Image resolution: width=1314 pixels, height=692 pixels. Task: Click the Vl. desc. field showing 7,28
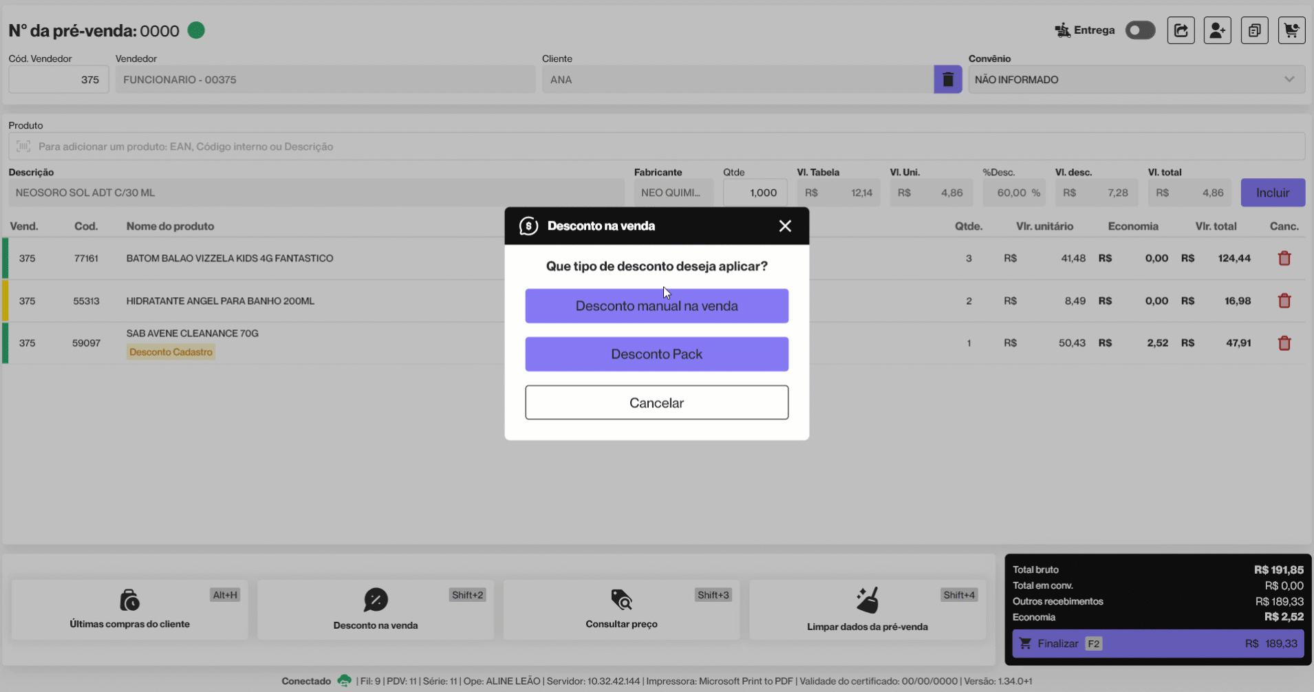(1098, 193)
